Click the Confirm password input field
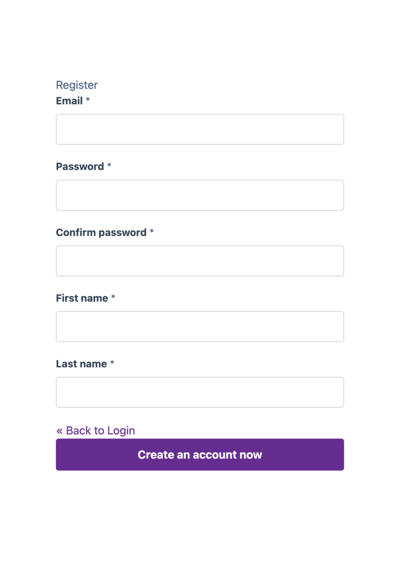Screen dimensions: 414x564 click(x=200, y=261)
